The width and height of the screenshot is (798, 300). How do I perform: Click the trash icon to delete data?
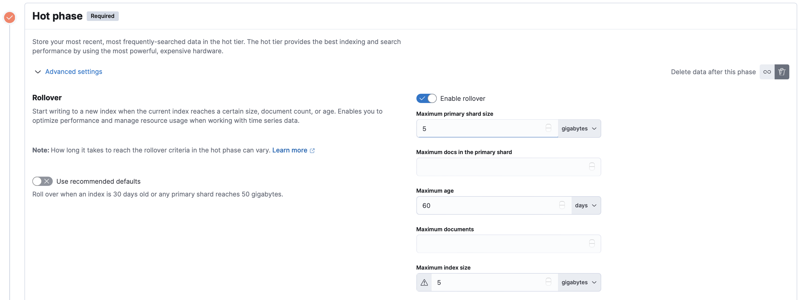782,72
